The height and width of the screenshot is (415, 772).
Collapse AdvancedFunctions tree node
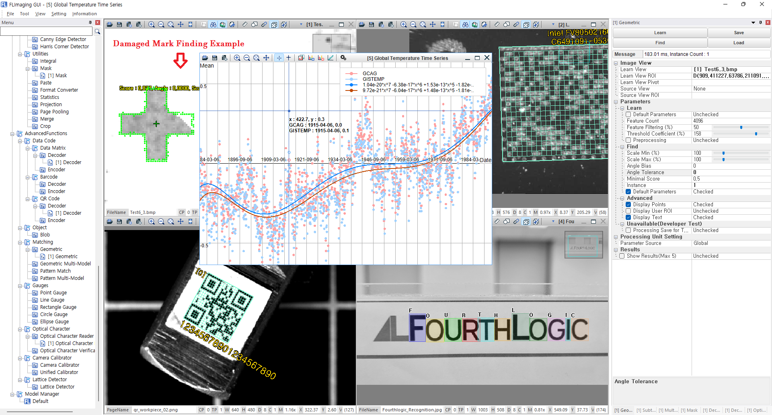click(12, 134)
